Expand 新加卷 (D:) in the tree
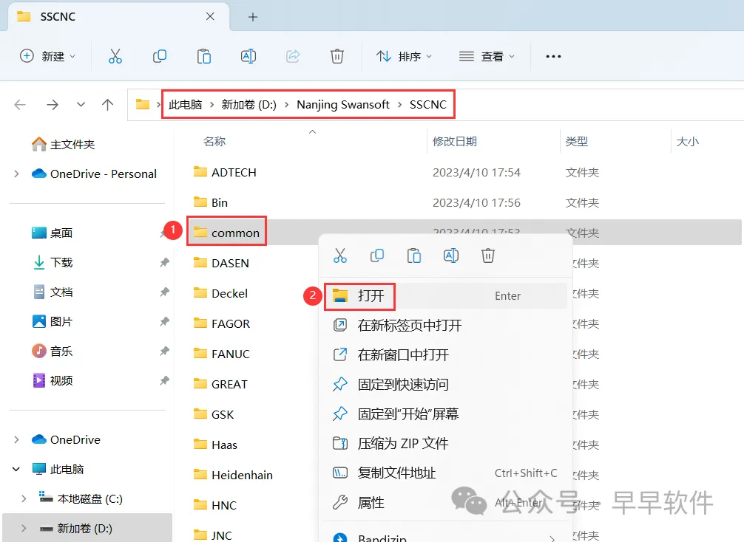 [x=24, y=528]
